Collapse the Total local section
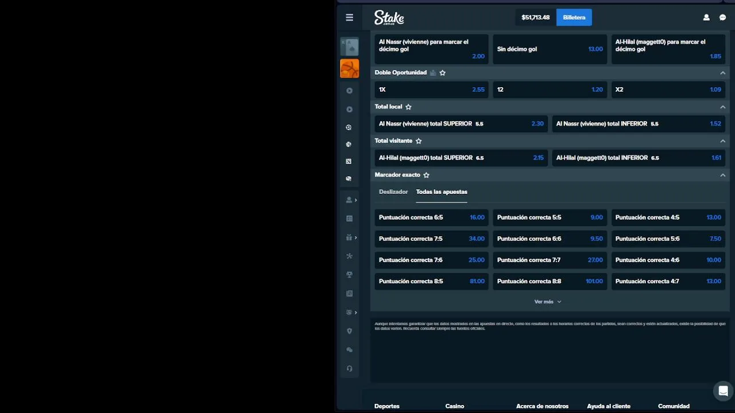 click(722, 107)
